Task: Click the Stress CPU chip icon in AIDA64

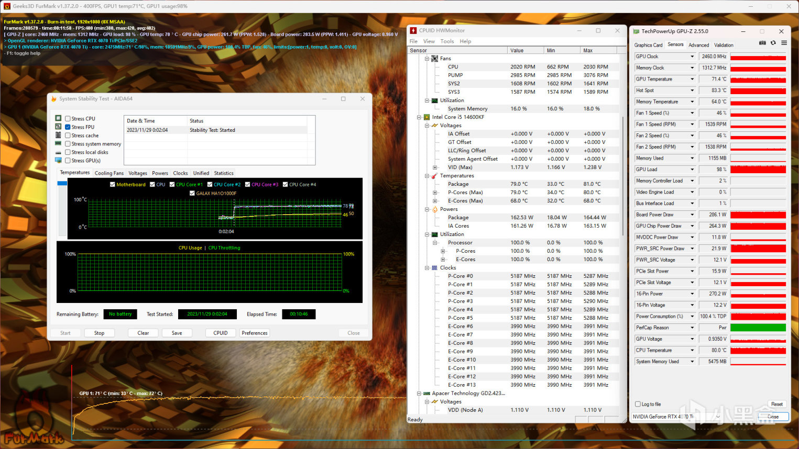Action: [x=58, y=118]
